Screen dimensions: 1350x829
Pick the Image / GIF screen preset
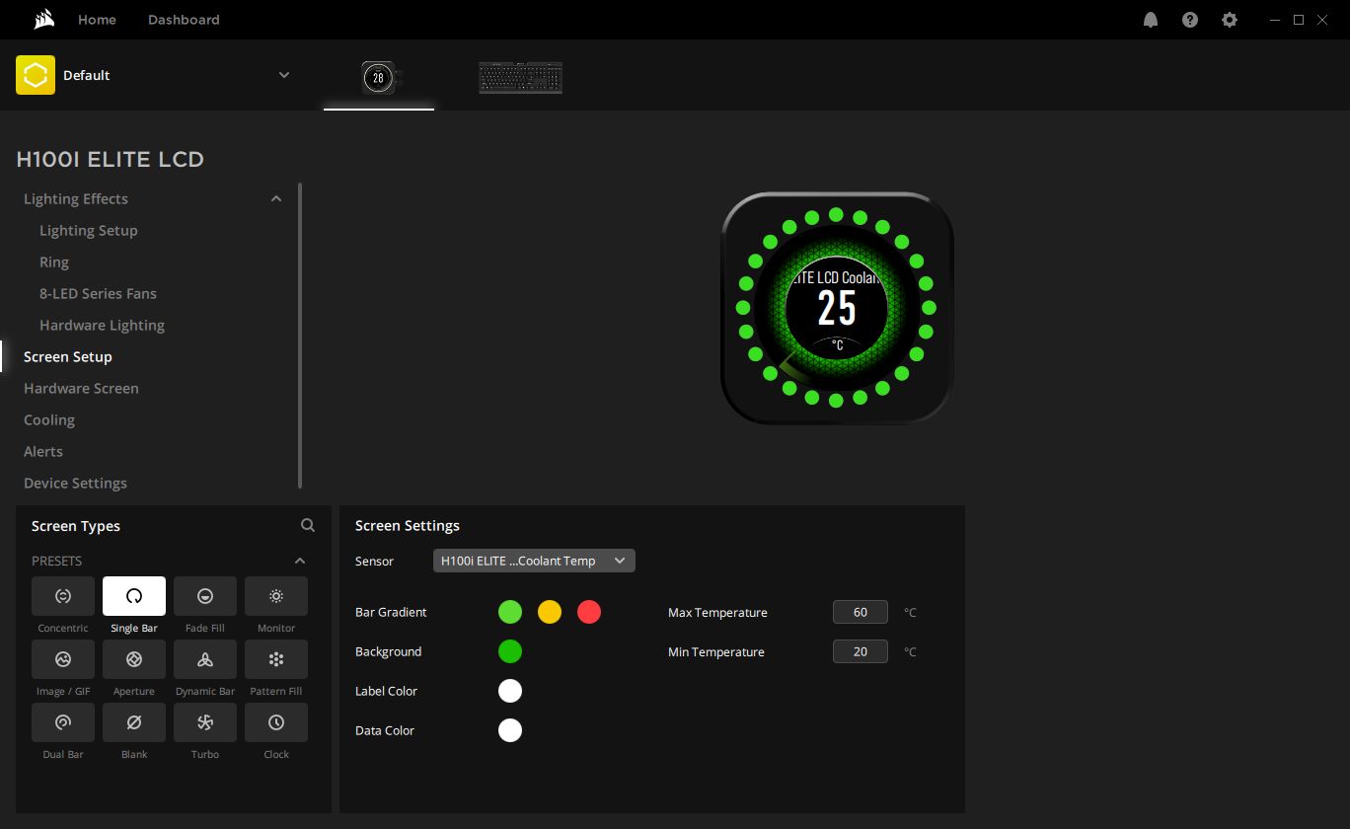click(63, 659)
